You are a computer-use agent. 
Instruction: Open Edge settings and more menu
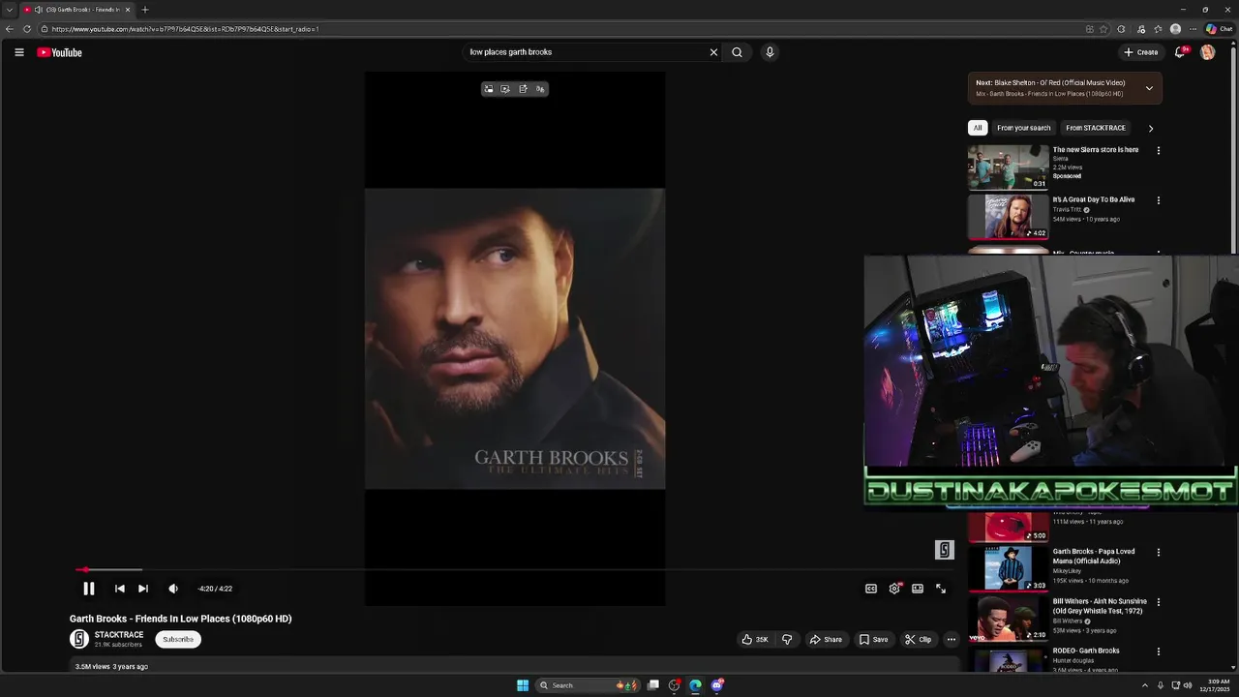click(1193, 29)
